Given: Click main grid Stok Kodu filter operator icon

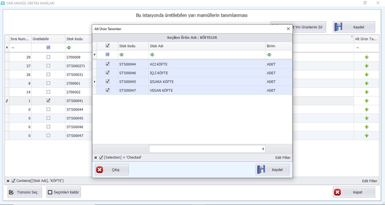Looking at the screenshot, I should 69,48.
